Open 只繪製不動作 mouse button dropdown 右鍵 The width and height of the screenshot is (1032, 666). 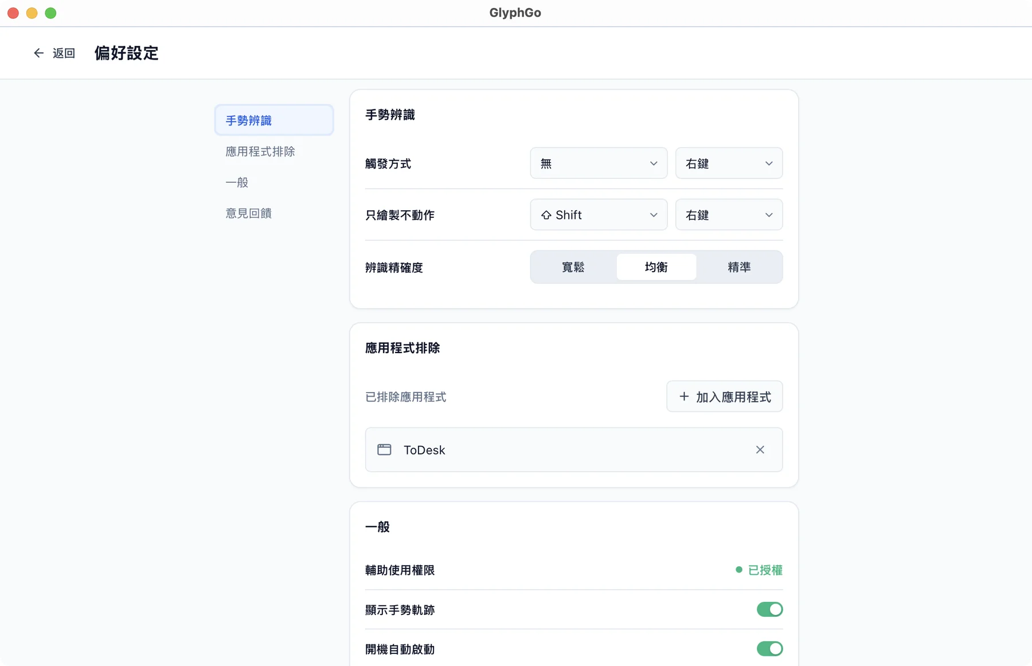pos(729,215)
